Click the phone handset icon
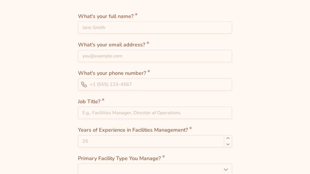 point(84,85)
